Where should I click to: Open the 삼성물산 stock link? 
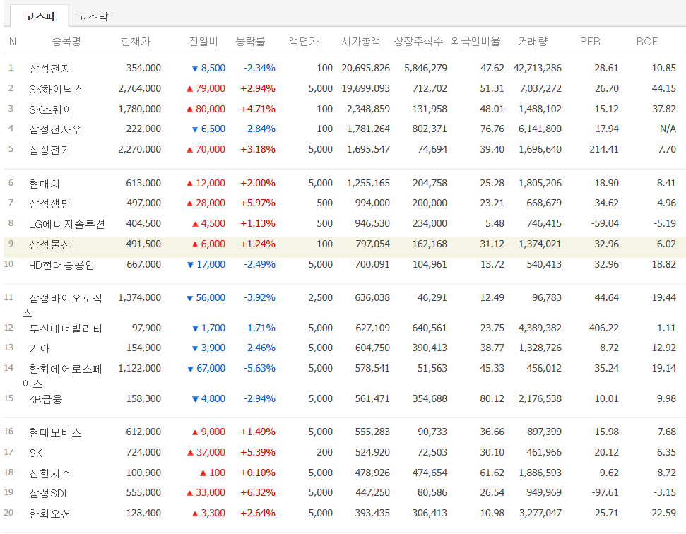coord(50,244)
